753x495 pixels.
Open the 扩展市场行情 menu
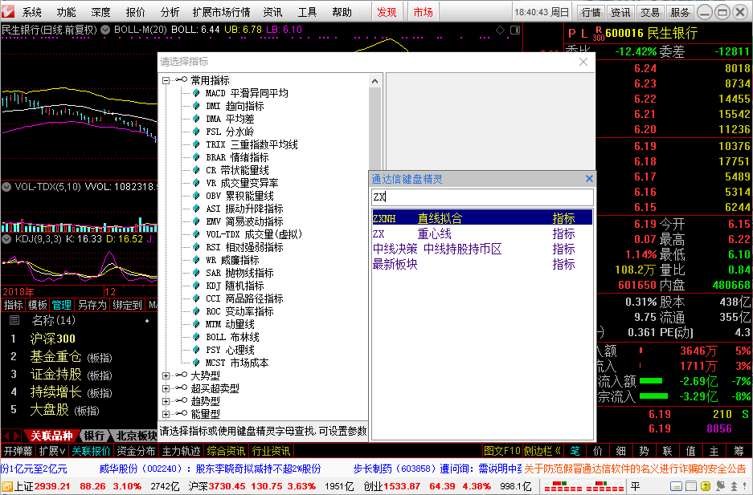[x=221, y=12]
